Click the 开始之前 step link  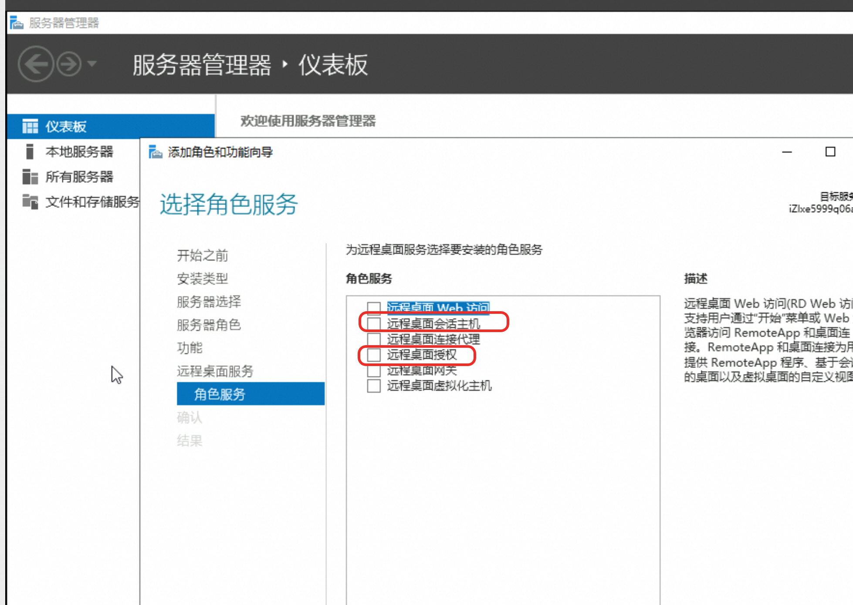(x=202, y=255)
